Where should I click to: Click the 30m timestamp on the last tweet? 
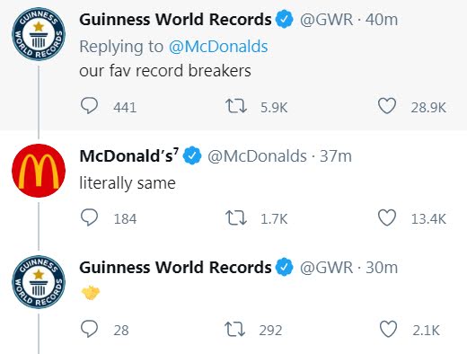tap(382, 268)
